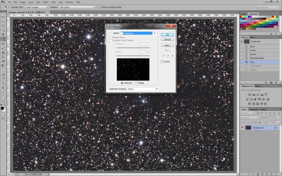The image size is (282, 176).
Task: Toggle Show Sampling Ring checkbox
Action: (100, 7)
